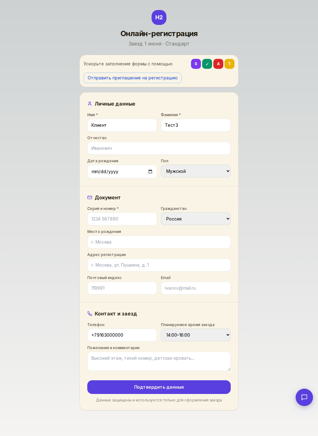Focus the Фамилия last name field
The image size is (318, 436).
click(196, 125)
